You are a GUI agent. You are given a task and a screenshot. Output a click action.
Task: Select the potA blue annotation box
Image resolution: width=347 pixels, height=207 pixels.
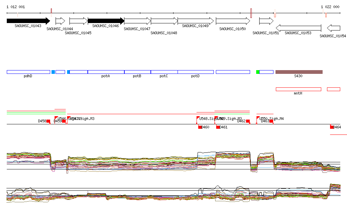click(106, 72)
